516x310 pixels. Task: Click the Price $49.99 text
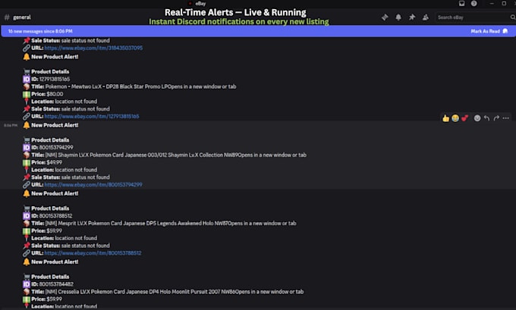(x=46, y=163)
